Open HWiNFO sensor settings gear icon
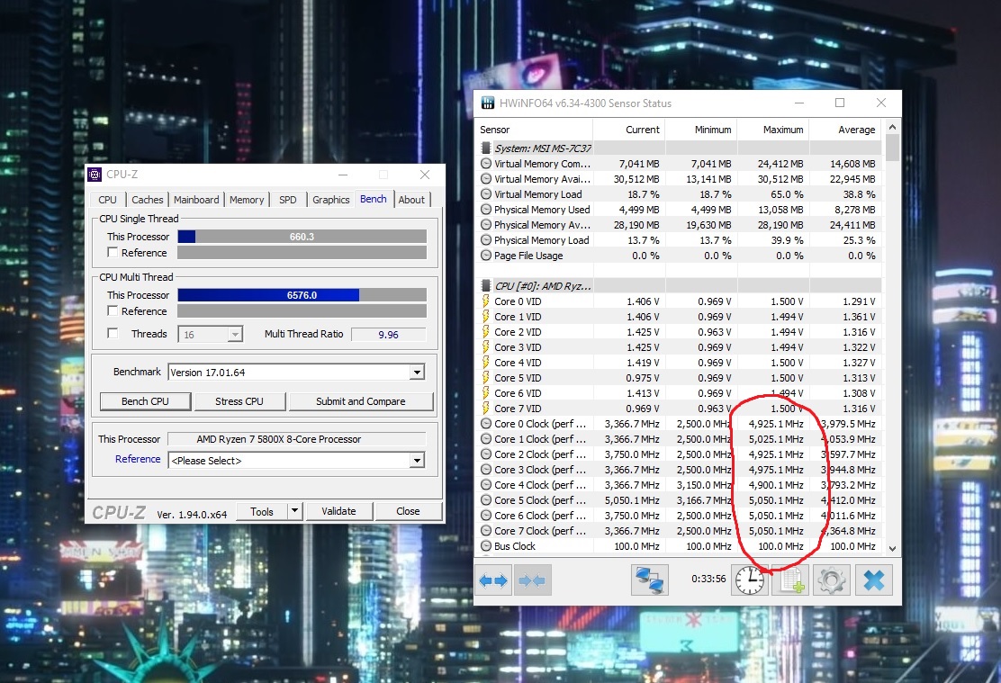 click(x=832, y=581)
